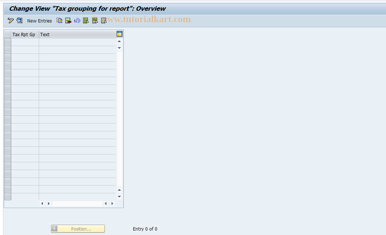Click the horizontal scrollbar track under the table
The height and width of the screenshot is (235, 386).
pos(77,204)
